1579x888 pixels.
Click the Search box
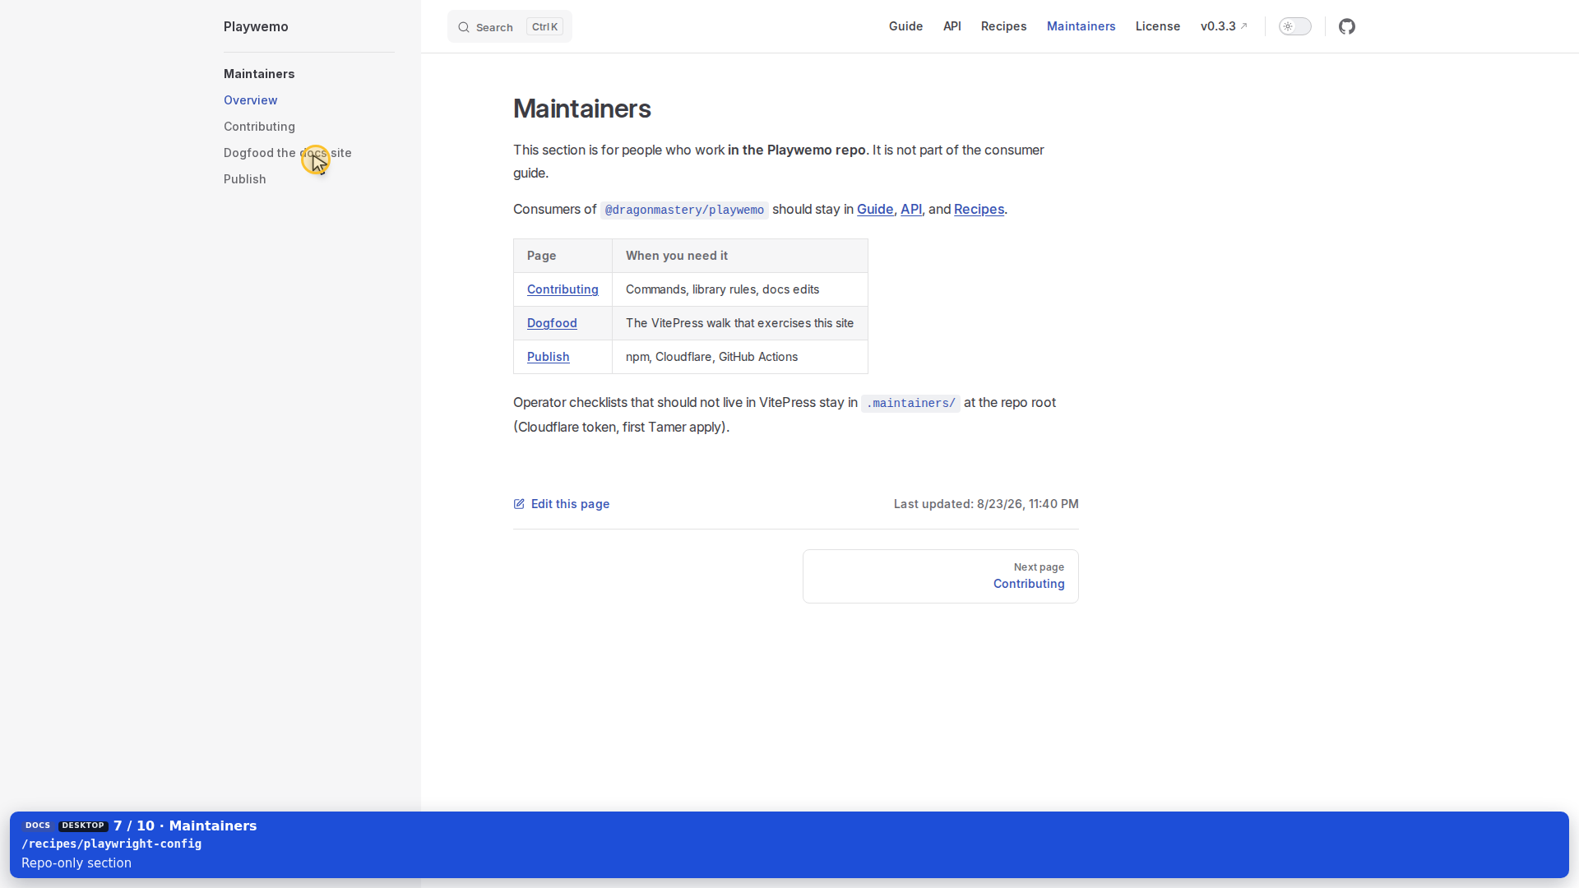[x=510, y=26]
